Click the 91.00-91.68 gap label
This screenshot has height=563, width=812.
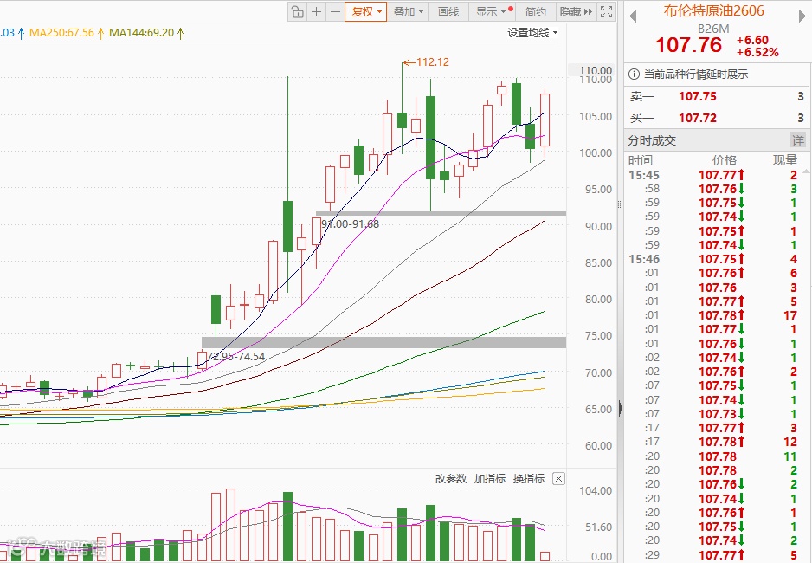pyautogui.click(x=350, y=224)
